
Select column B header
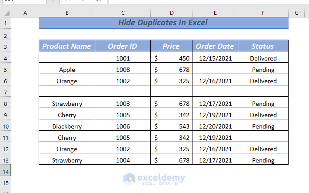click(67, 13)
